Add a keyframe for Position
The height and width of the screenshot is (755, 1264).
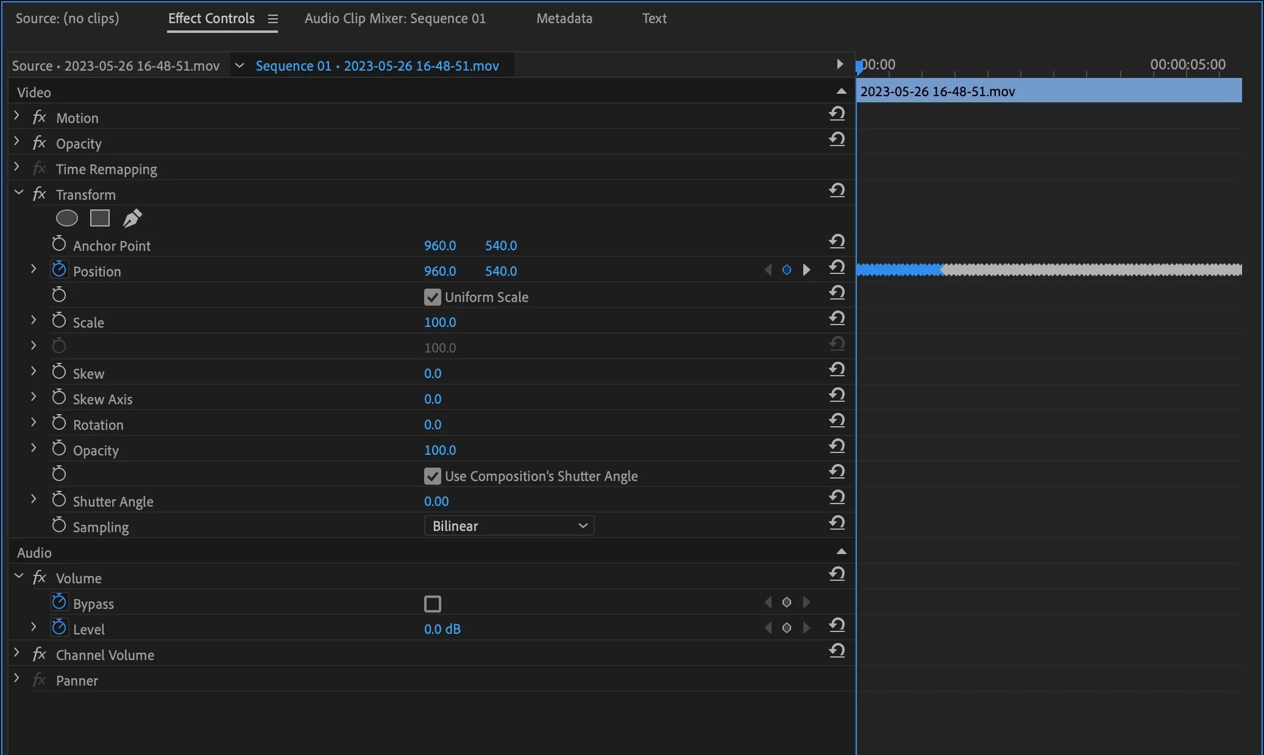coord(786,270)
